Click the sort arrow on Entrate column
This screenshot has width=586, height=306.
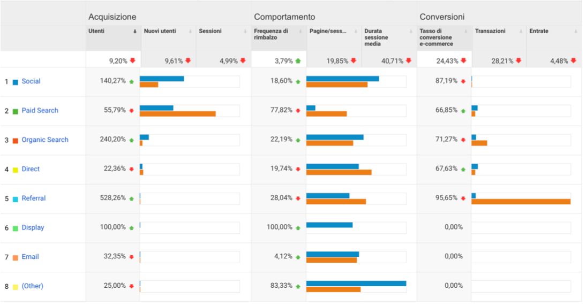click(576, 32)
